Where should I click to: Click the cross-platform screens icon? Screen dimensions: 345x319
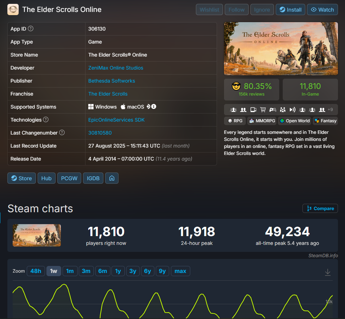(x=253, y=110)
